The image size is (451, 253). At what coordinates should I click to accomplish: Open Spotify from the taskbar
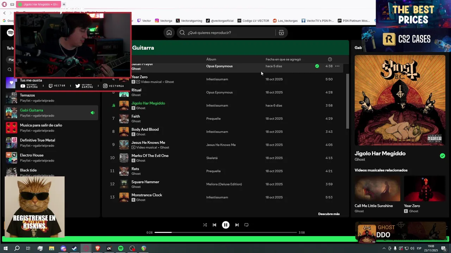pyautogui.click(x=121, y=248)
